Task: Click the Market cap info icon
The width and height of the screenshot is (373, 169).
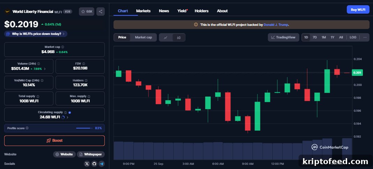Action: pyautogui.click(x=63, y=47)
